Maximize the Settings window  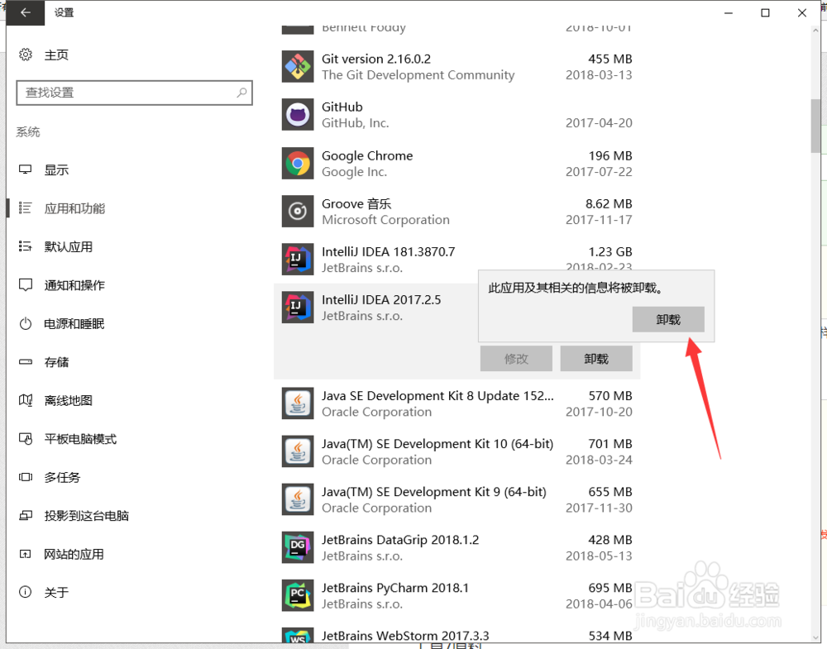[765, 12]
